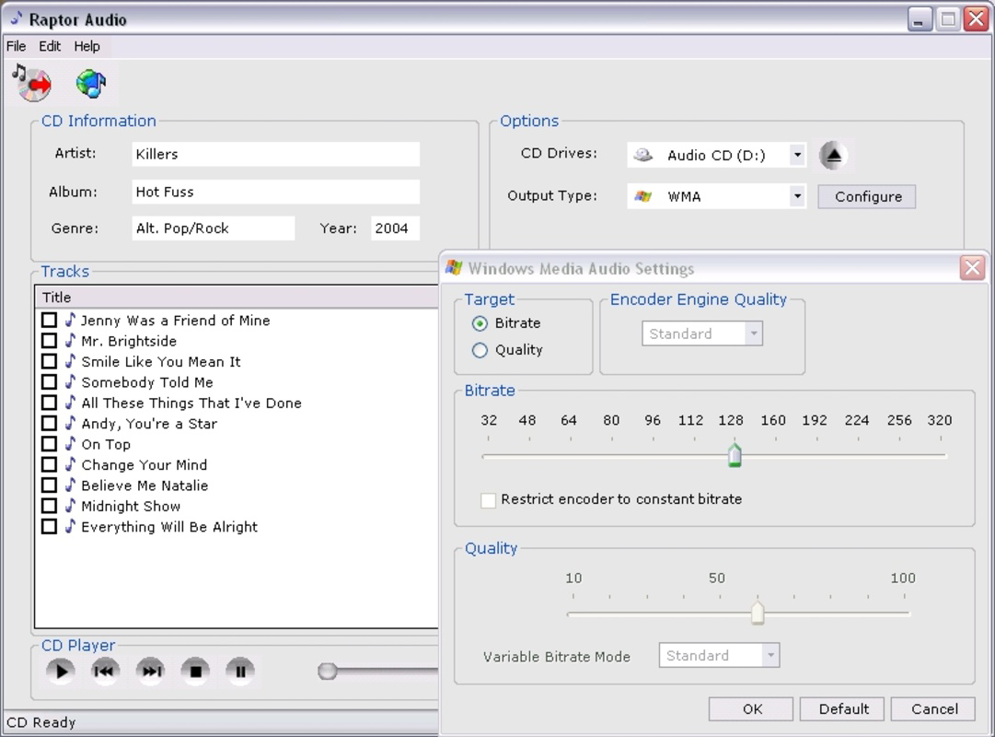Skip to the previous track
Image resolution: width=995 pixels, height=737 pixels.
[x=105, y=671]
